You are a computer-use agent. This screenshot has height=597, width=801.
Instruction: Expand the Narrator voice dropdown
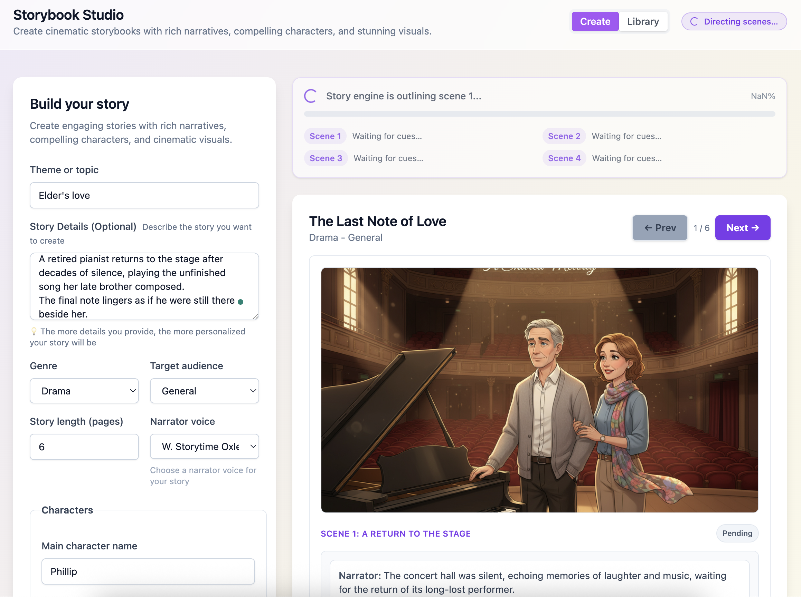pyautogui.click(x=205, y=447)
